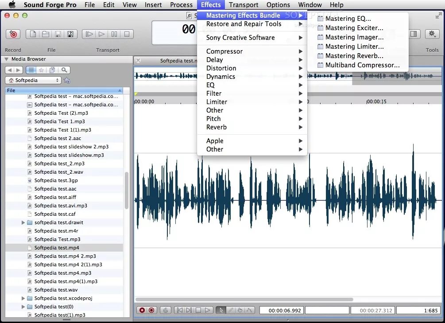The height and width of the screenshot is (323, 445).
Task: Toggle the side panel layout button
Action: click(414, 34)
